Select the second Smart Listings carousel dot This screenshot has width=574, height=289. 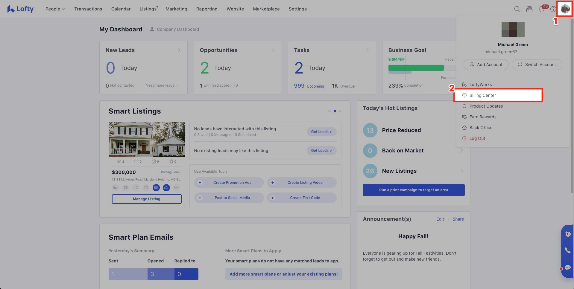pos(335,111)
